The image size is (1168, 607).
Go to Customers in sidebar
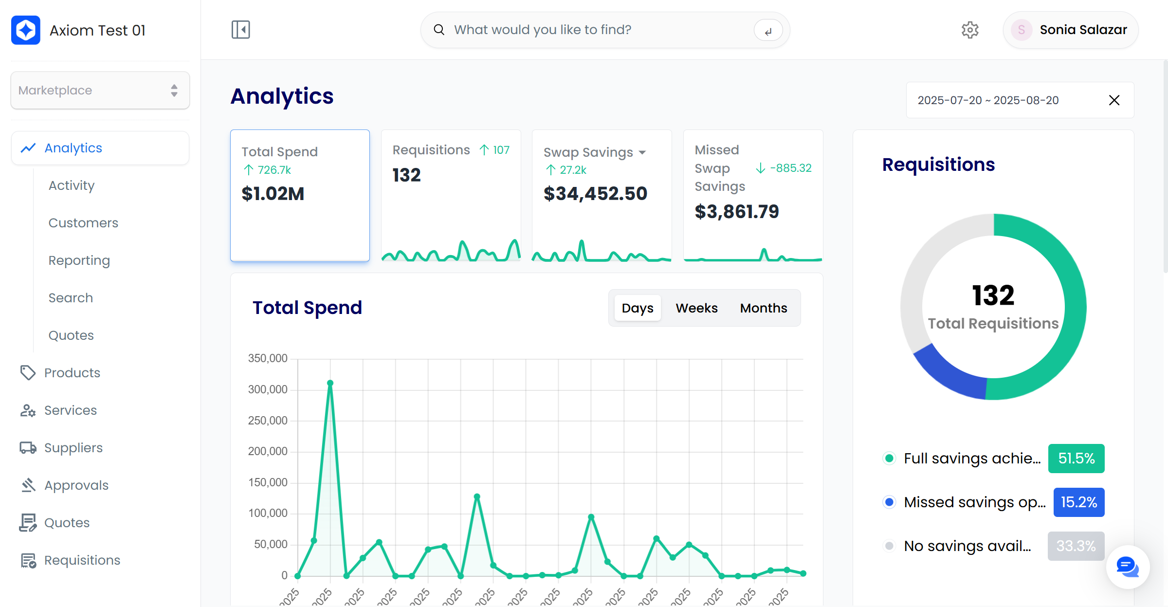coord(83,223)
